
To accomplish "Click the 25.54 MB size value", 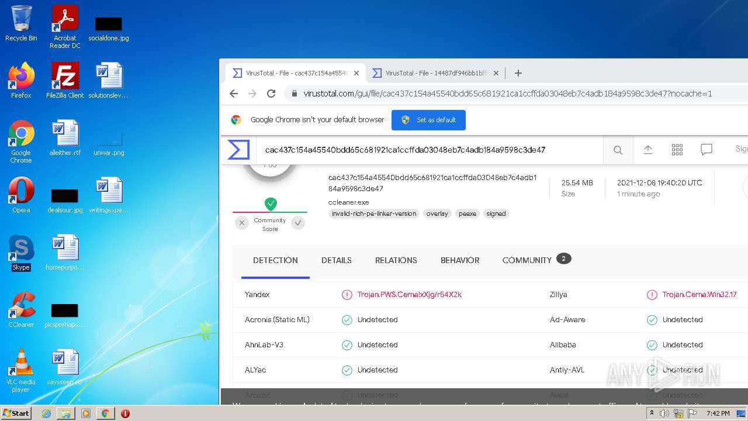I will pos(577,183).
